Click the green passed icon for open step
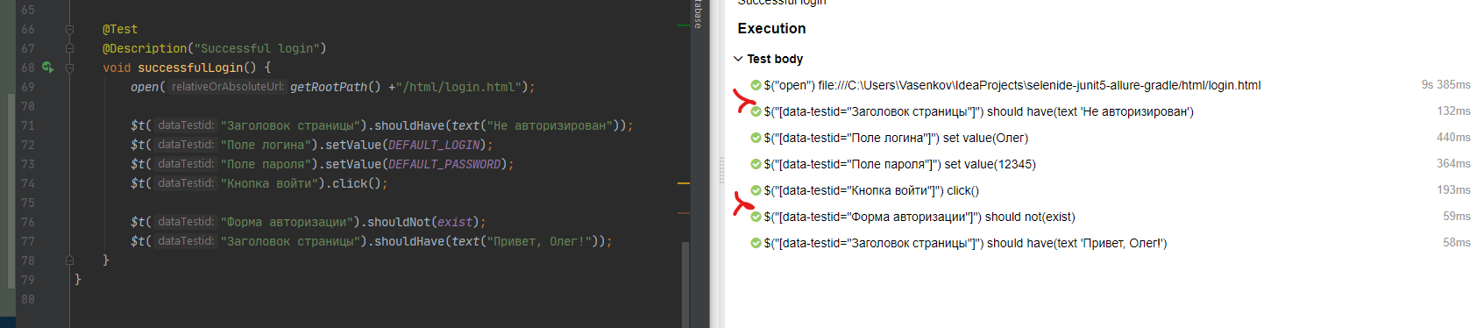The width and height of the screenshot is (1484, 328). coord(756,85)
